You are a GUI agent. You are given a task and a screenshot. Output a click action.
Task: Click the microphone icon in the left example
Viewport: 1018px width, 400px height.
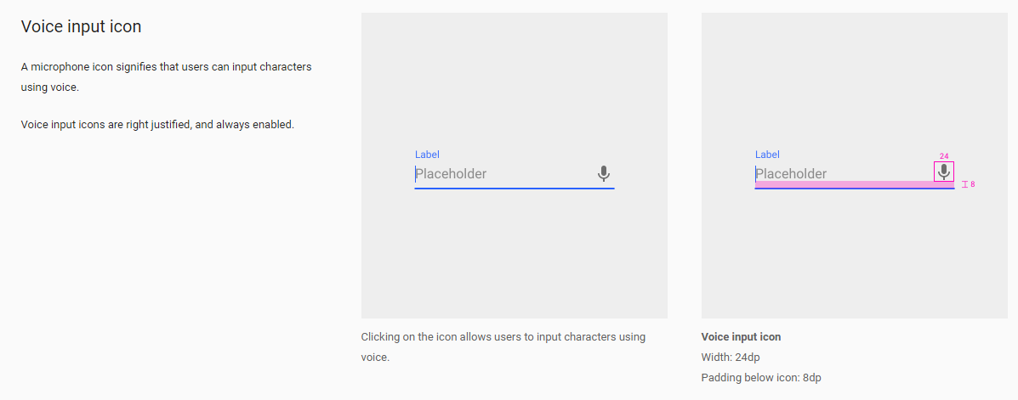603,173
